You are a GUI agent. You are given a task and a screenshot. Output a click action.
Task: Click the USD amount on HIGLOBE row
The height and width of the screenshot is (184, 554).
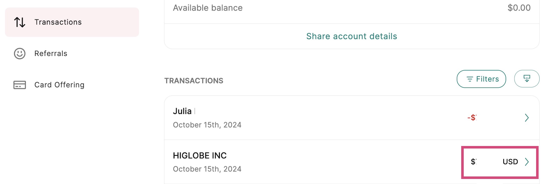tap(510, 162)
